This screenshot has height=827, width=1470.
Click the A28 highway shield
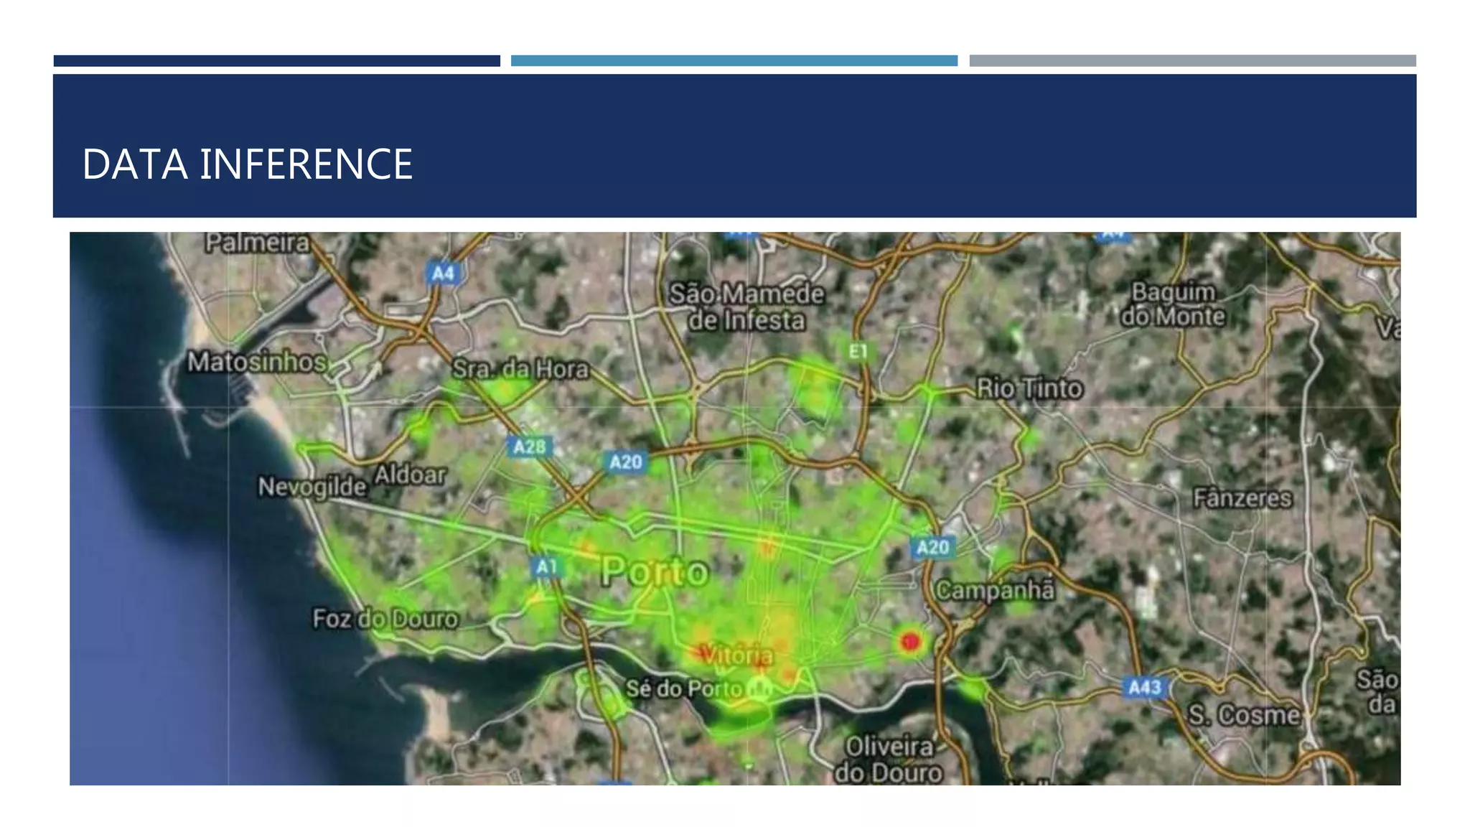(x=530, y=447)
